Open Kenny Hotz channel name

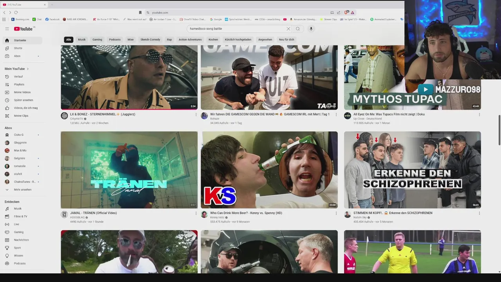[x=217, y=217]
